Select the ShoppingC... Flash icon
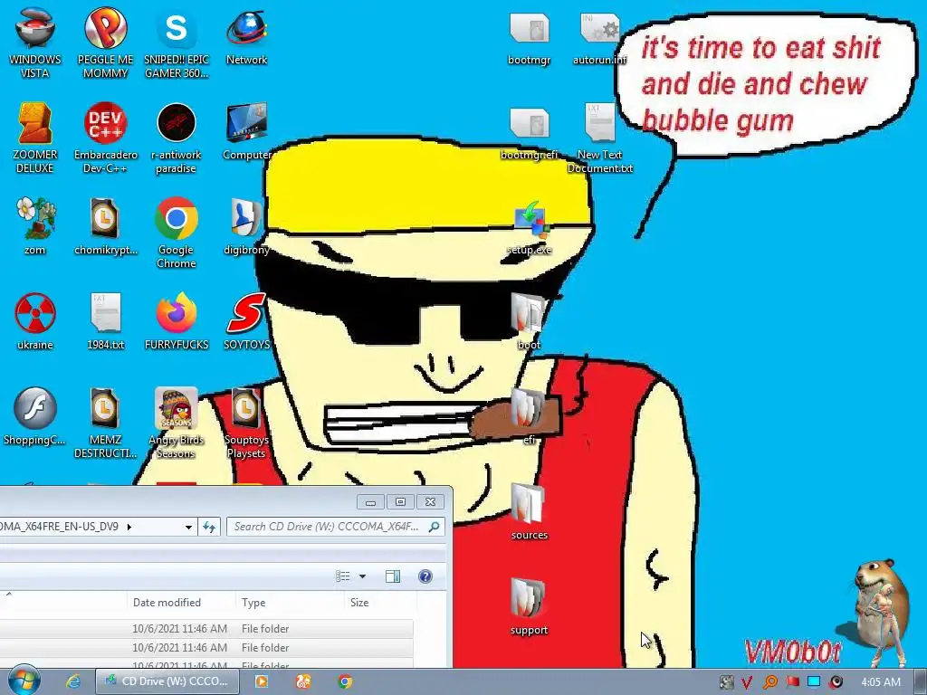This screenshot has width=927, height=695. (35, 416)
